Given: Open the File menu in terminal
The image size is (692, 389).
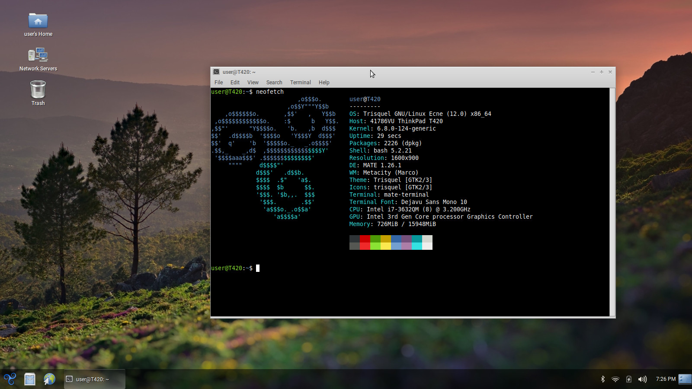Looking at the screenshot, I should 219,82.
